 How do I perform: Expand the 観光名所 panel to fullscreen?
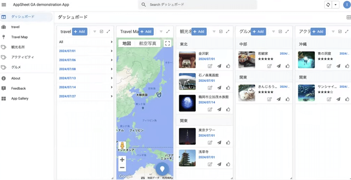[227, 32]
